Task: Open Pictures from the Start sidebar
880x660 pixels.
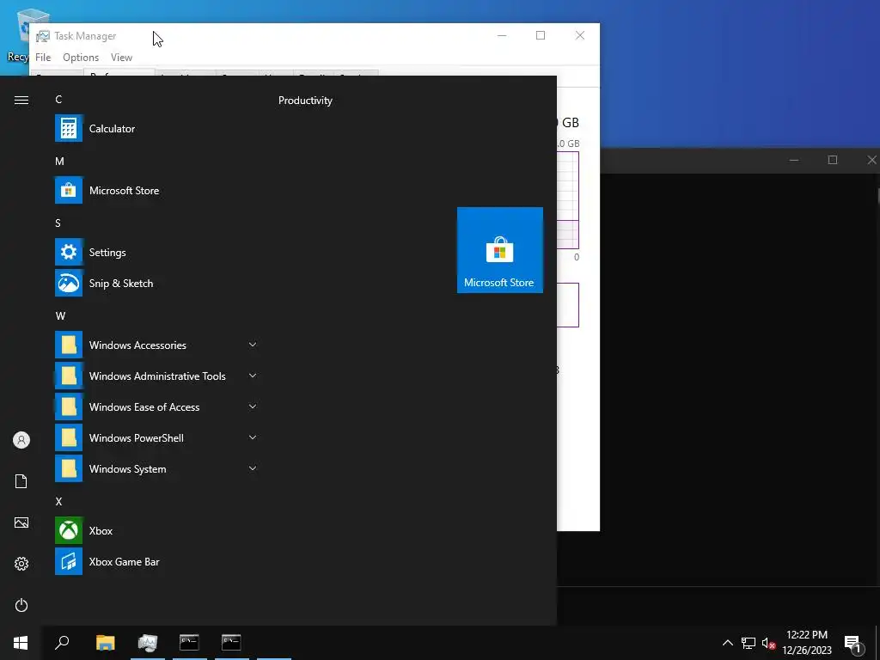Action: pyautogui.click(x=21, y=522)
